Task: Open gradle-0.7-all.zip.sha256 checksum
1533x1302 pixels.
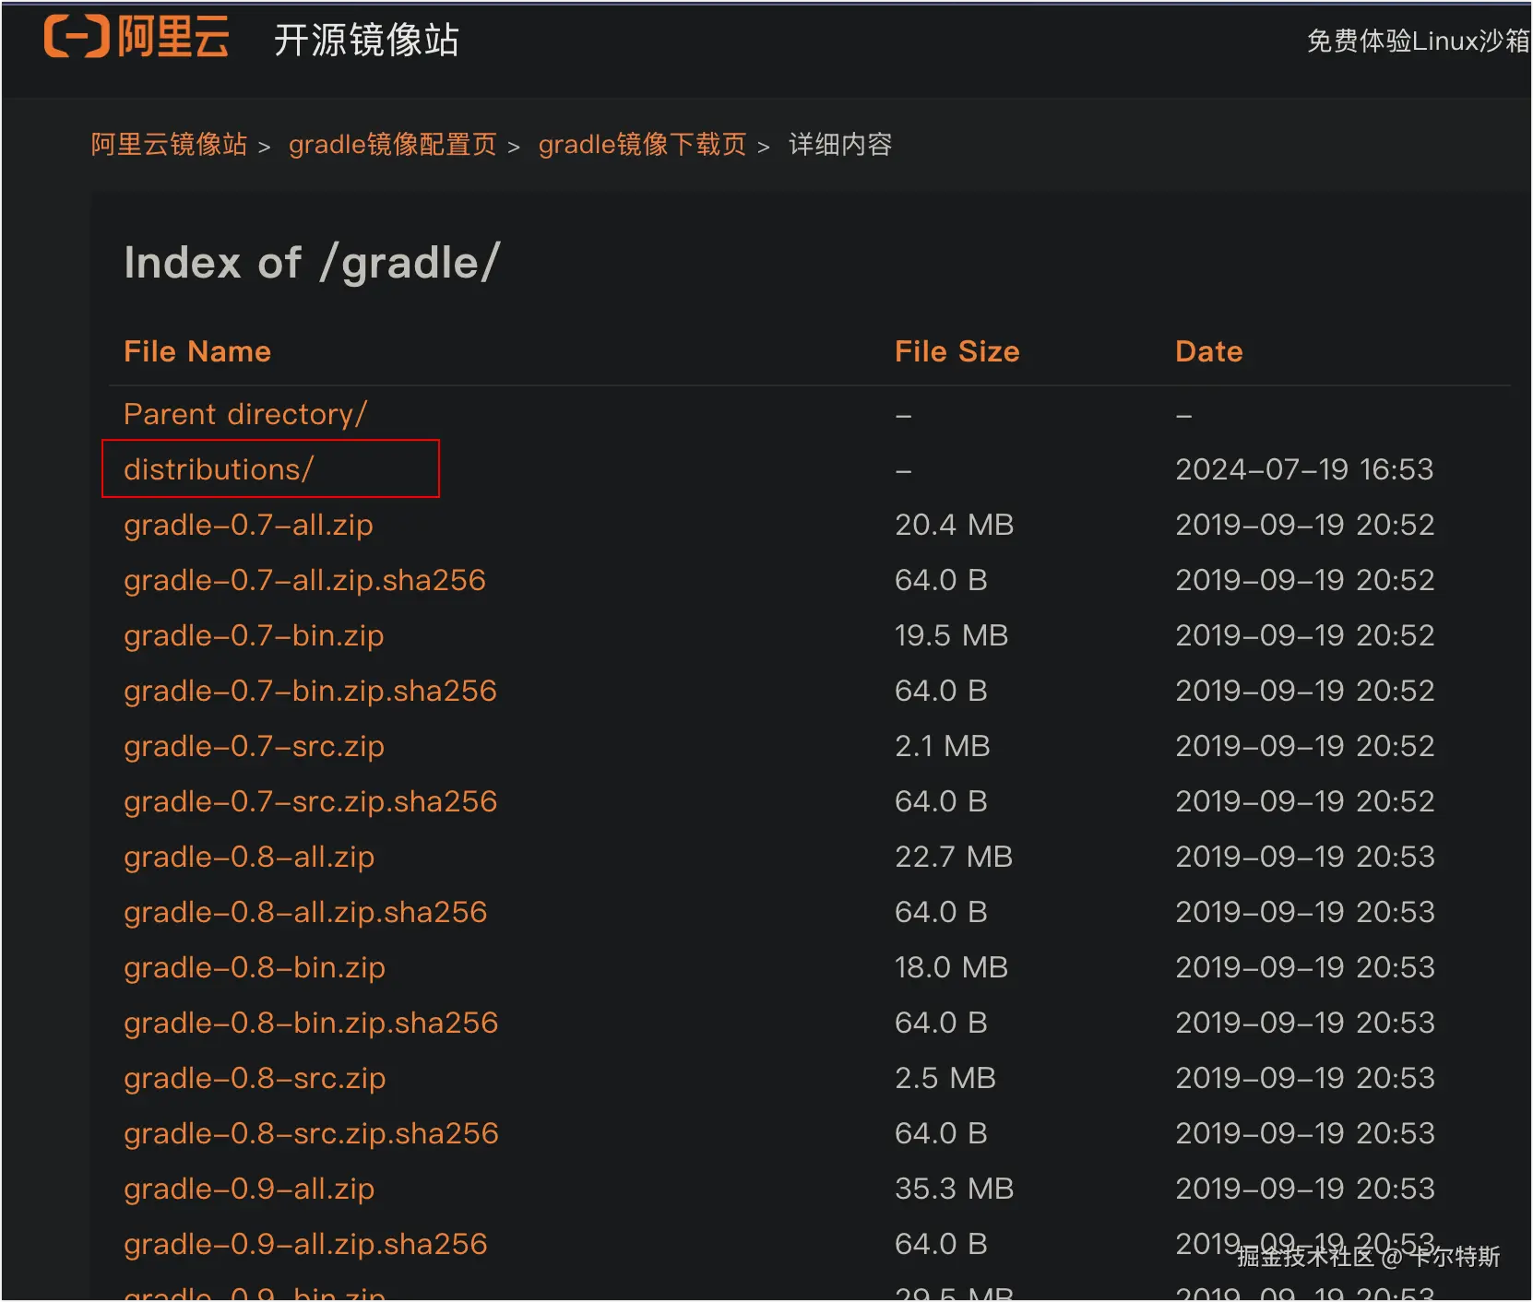Action: click(304, 580)
